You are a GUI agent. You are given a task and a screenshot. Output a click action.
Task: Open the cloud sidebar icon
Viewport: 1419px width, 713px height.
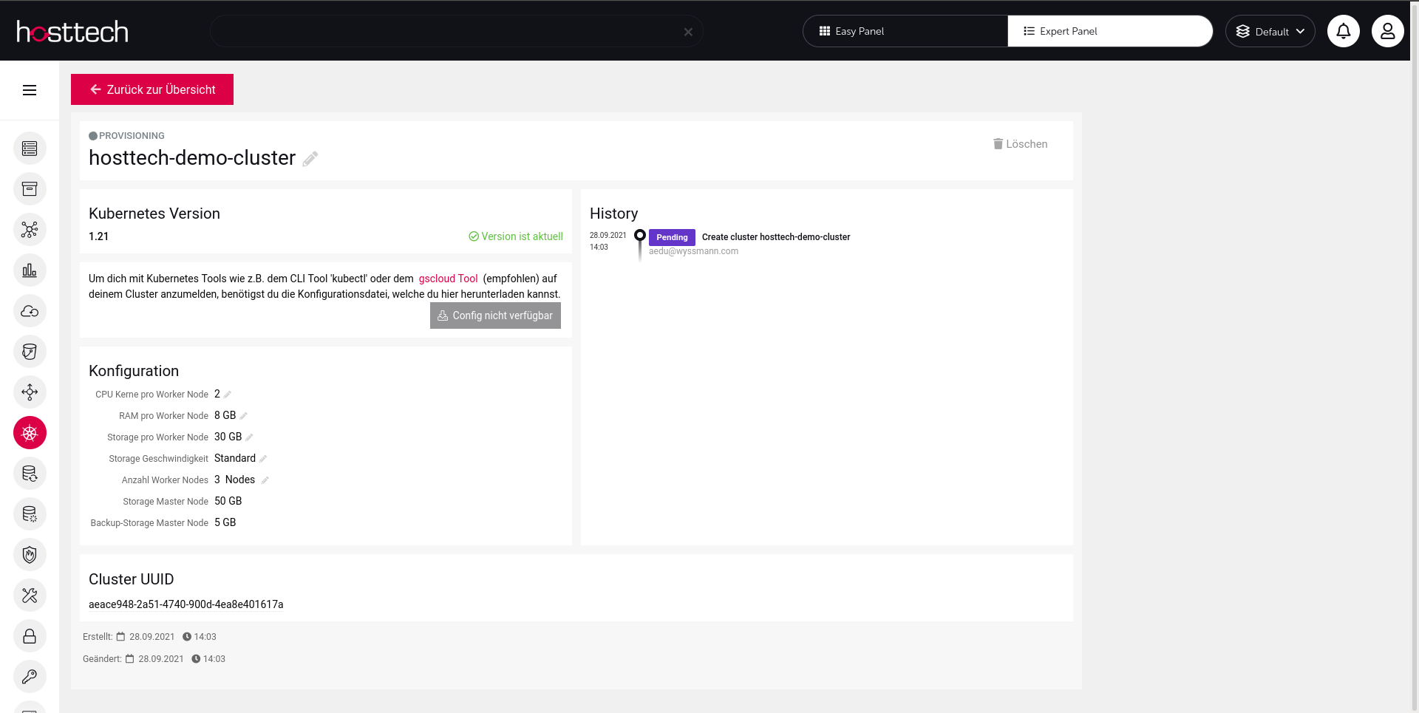pyautogui.click(x=30, y=311)
